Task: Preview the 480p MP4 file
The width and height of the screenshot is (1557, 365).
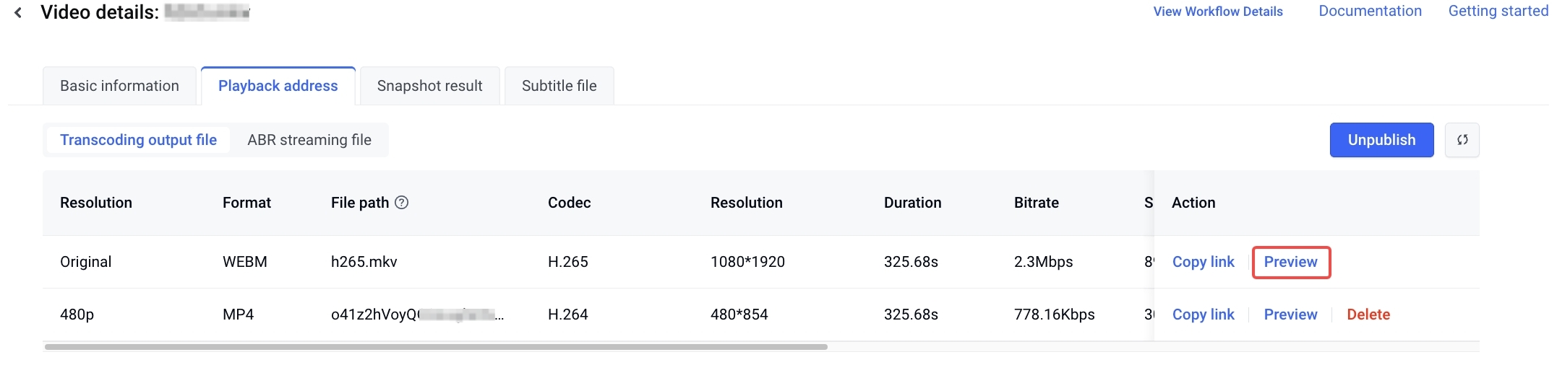Action: [x=1290, y=315]
